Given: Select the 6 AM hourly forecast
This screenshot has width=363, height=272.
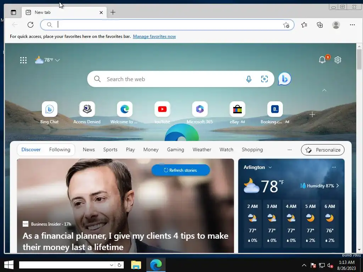Looking at the screenshot, I should (x=330, y=223).
